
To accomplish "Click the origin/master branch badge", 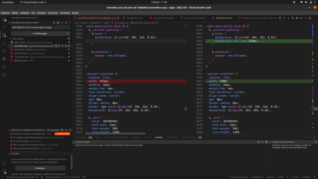I will (x=62, y=134).
